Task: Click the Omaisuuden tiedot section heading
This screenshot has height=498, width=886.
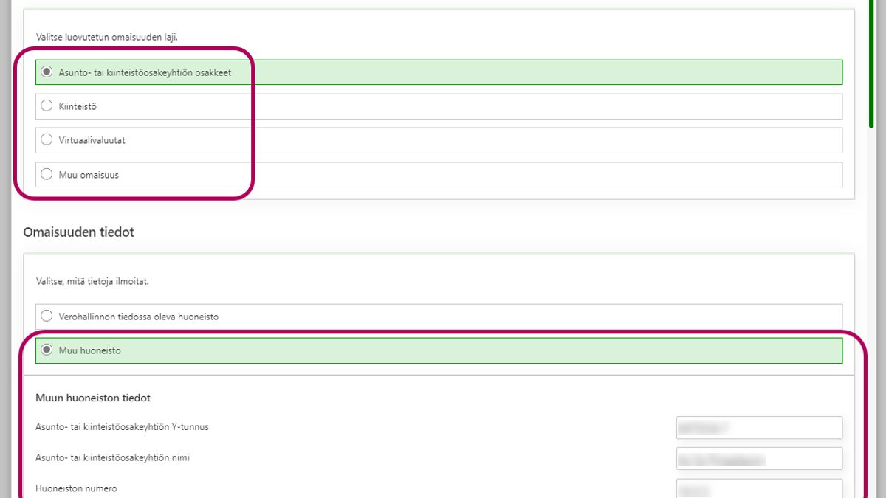Action: [78, 232]
